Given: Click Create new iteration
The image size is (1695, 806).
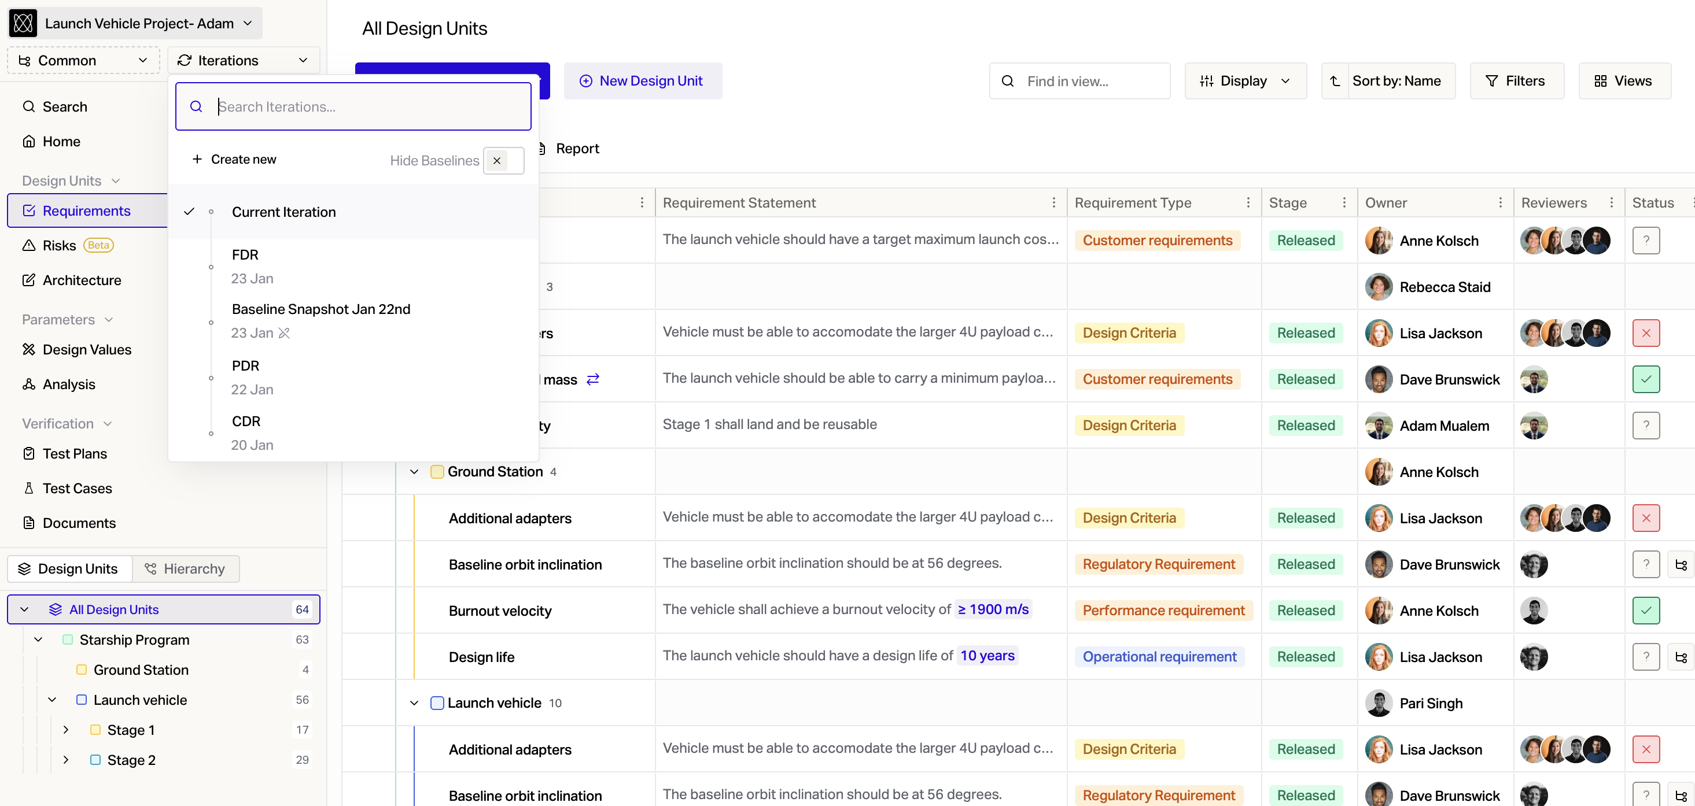Looking at the screenshot, I should tap(234, 160).
